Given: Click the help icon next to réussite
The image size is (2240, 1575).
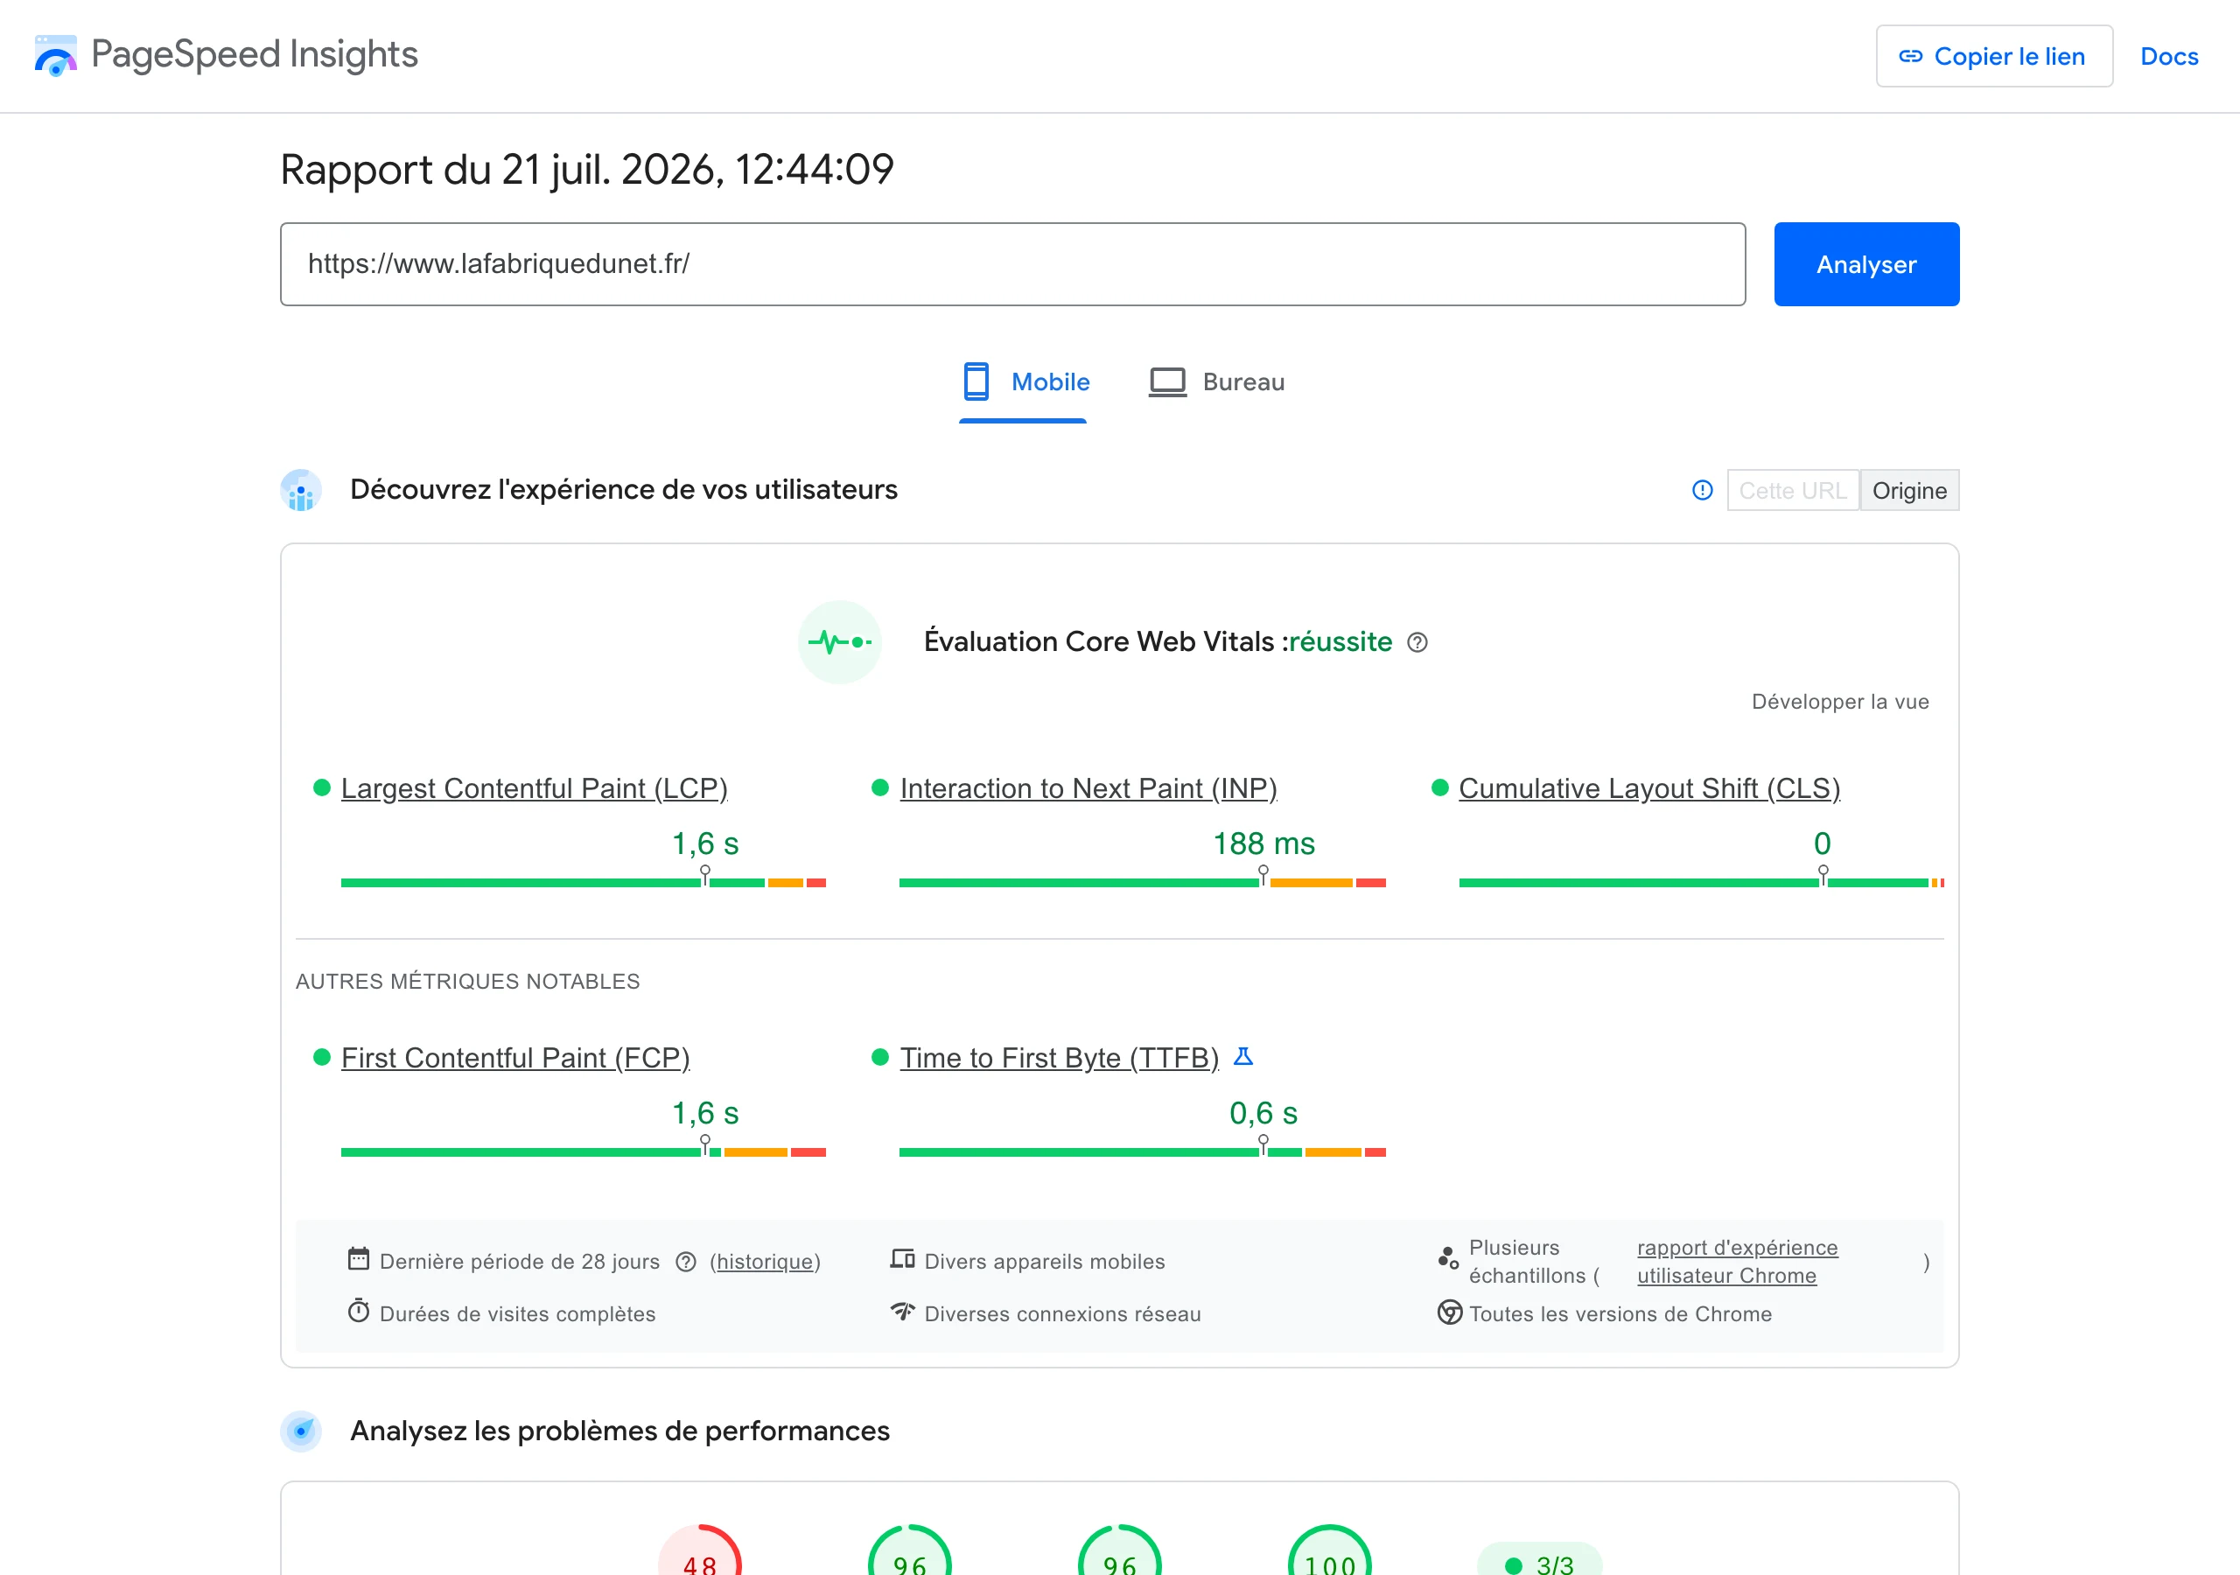Looking at the screenshot, I should pyautogui.click(x=1417, y=642).
